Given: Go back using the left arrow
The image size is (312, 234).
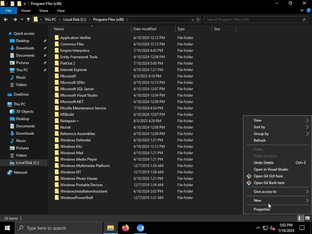Looking at the screenshot, I should 6,19.
